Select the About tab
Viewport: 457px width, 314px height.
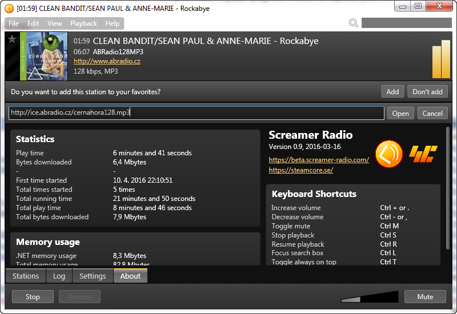130,276
